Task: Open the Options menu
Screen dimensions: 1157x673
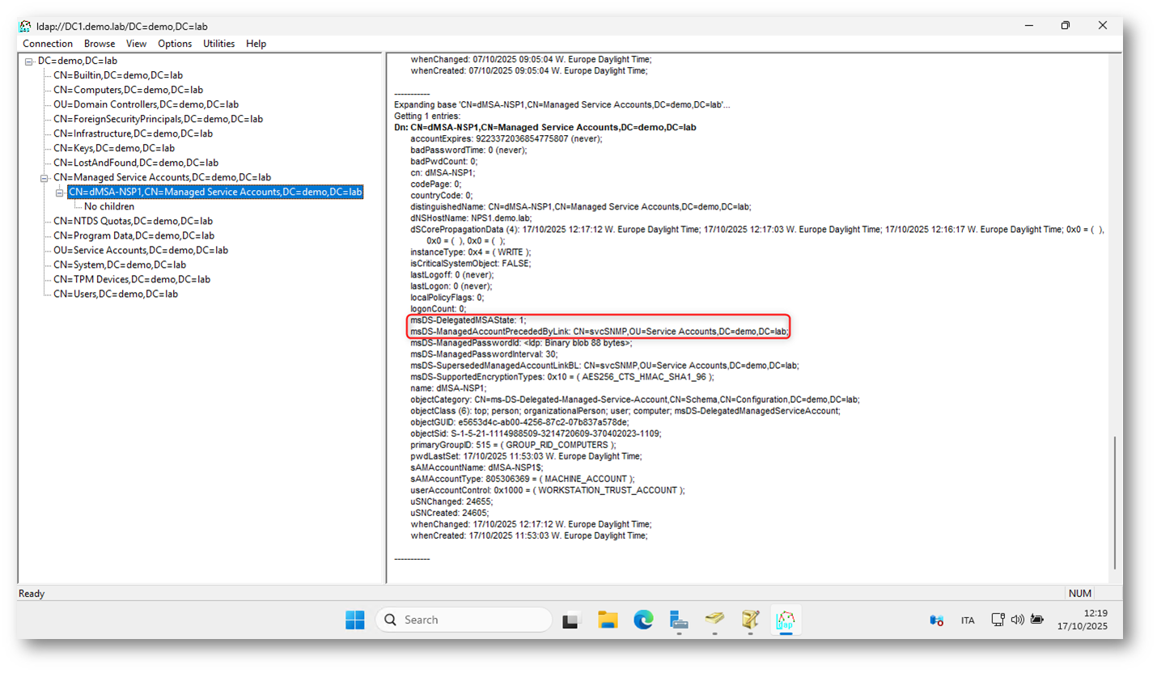Action: 175,44
